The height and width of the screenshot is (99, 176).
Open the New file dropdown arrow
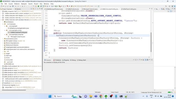click(x=3, y=6)
